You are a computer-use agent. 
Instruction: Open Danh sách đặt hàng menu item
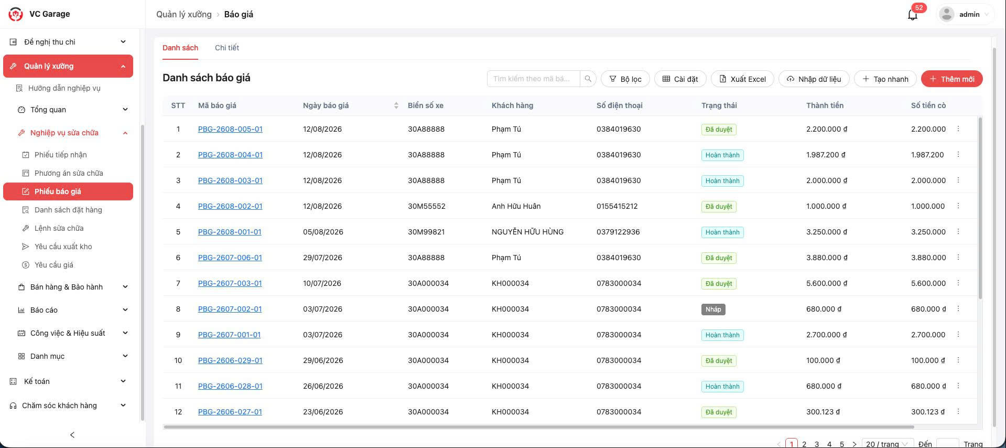(68, 210)
